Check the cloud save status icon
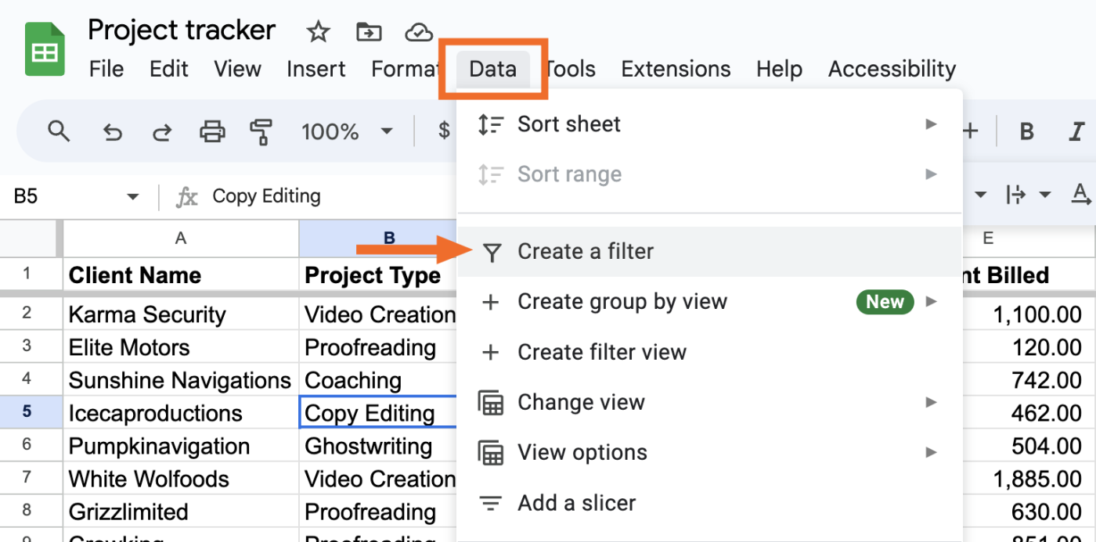This screenshot has width=1096, height=542. [x=419, y=32]
